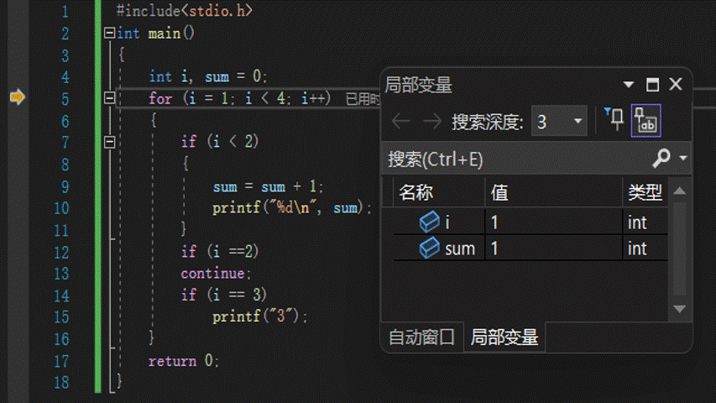Click the #include<stdio.h> line
The image size is (716, 403).
(184, 11)
